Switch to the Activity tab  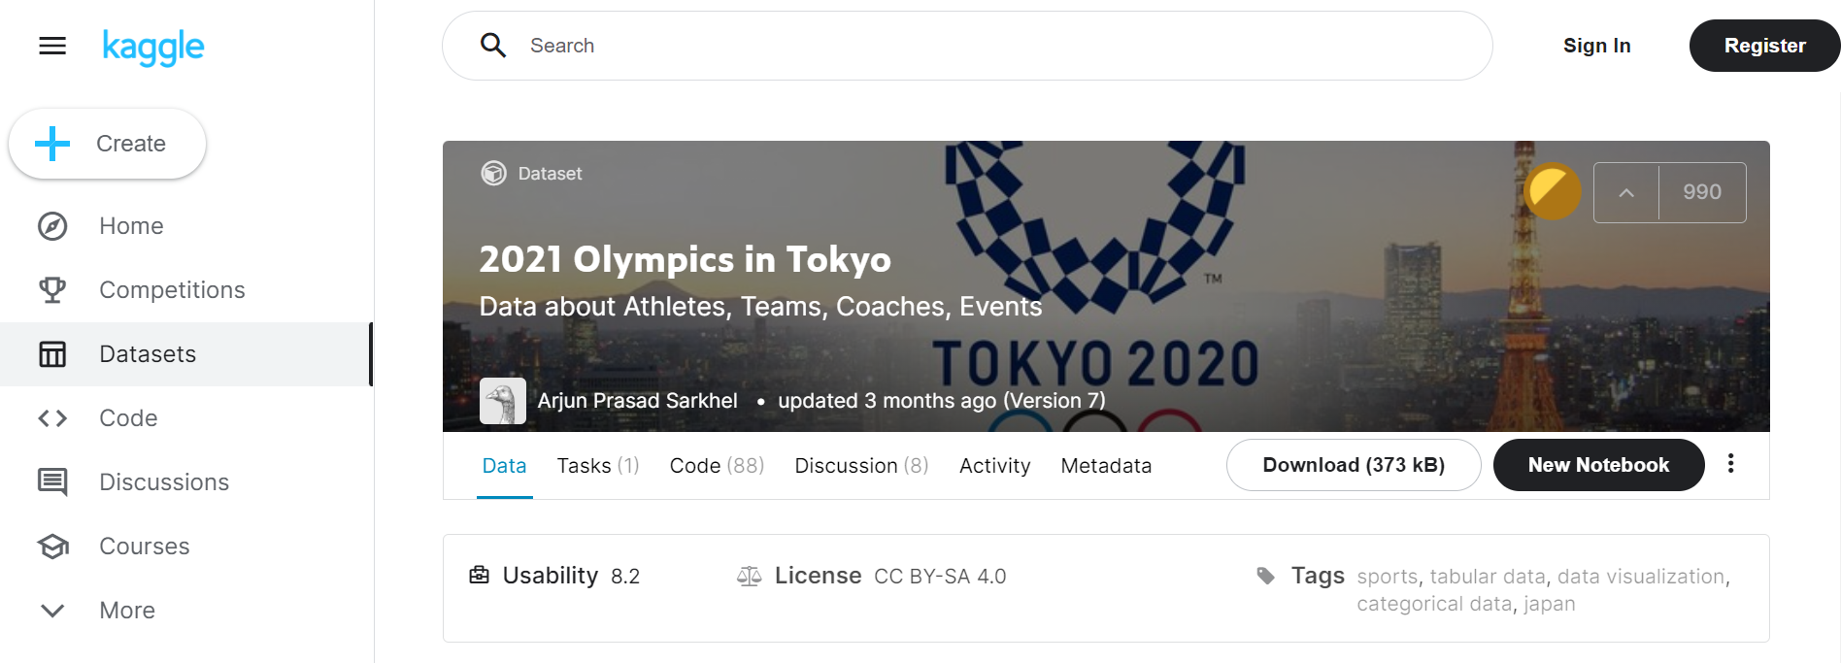tap(994, 465)
